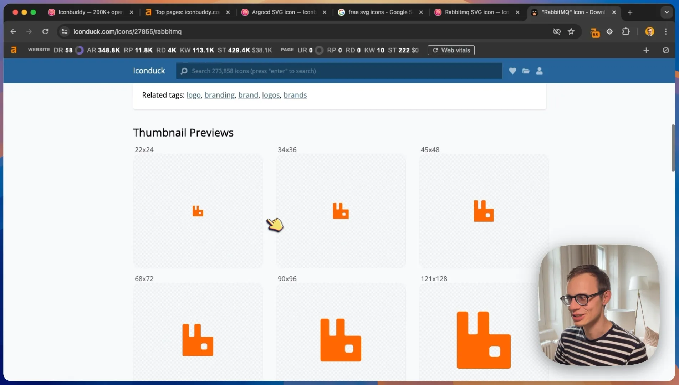Click the page vertical scrollbar
Screen dimensions: 679x385
(x=673, y=148)
